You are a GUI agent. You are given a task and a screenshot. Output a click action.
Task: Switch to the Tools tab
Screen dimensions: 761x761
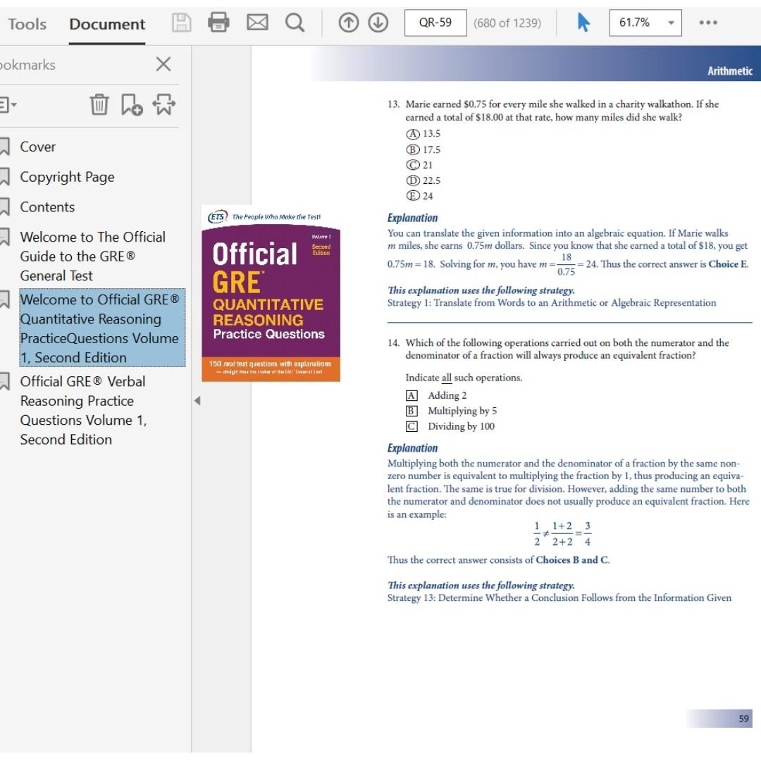tap(27, 24)
